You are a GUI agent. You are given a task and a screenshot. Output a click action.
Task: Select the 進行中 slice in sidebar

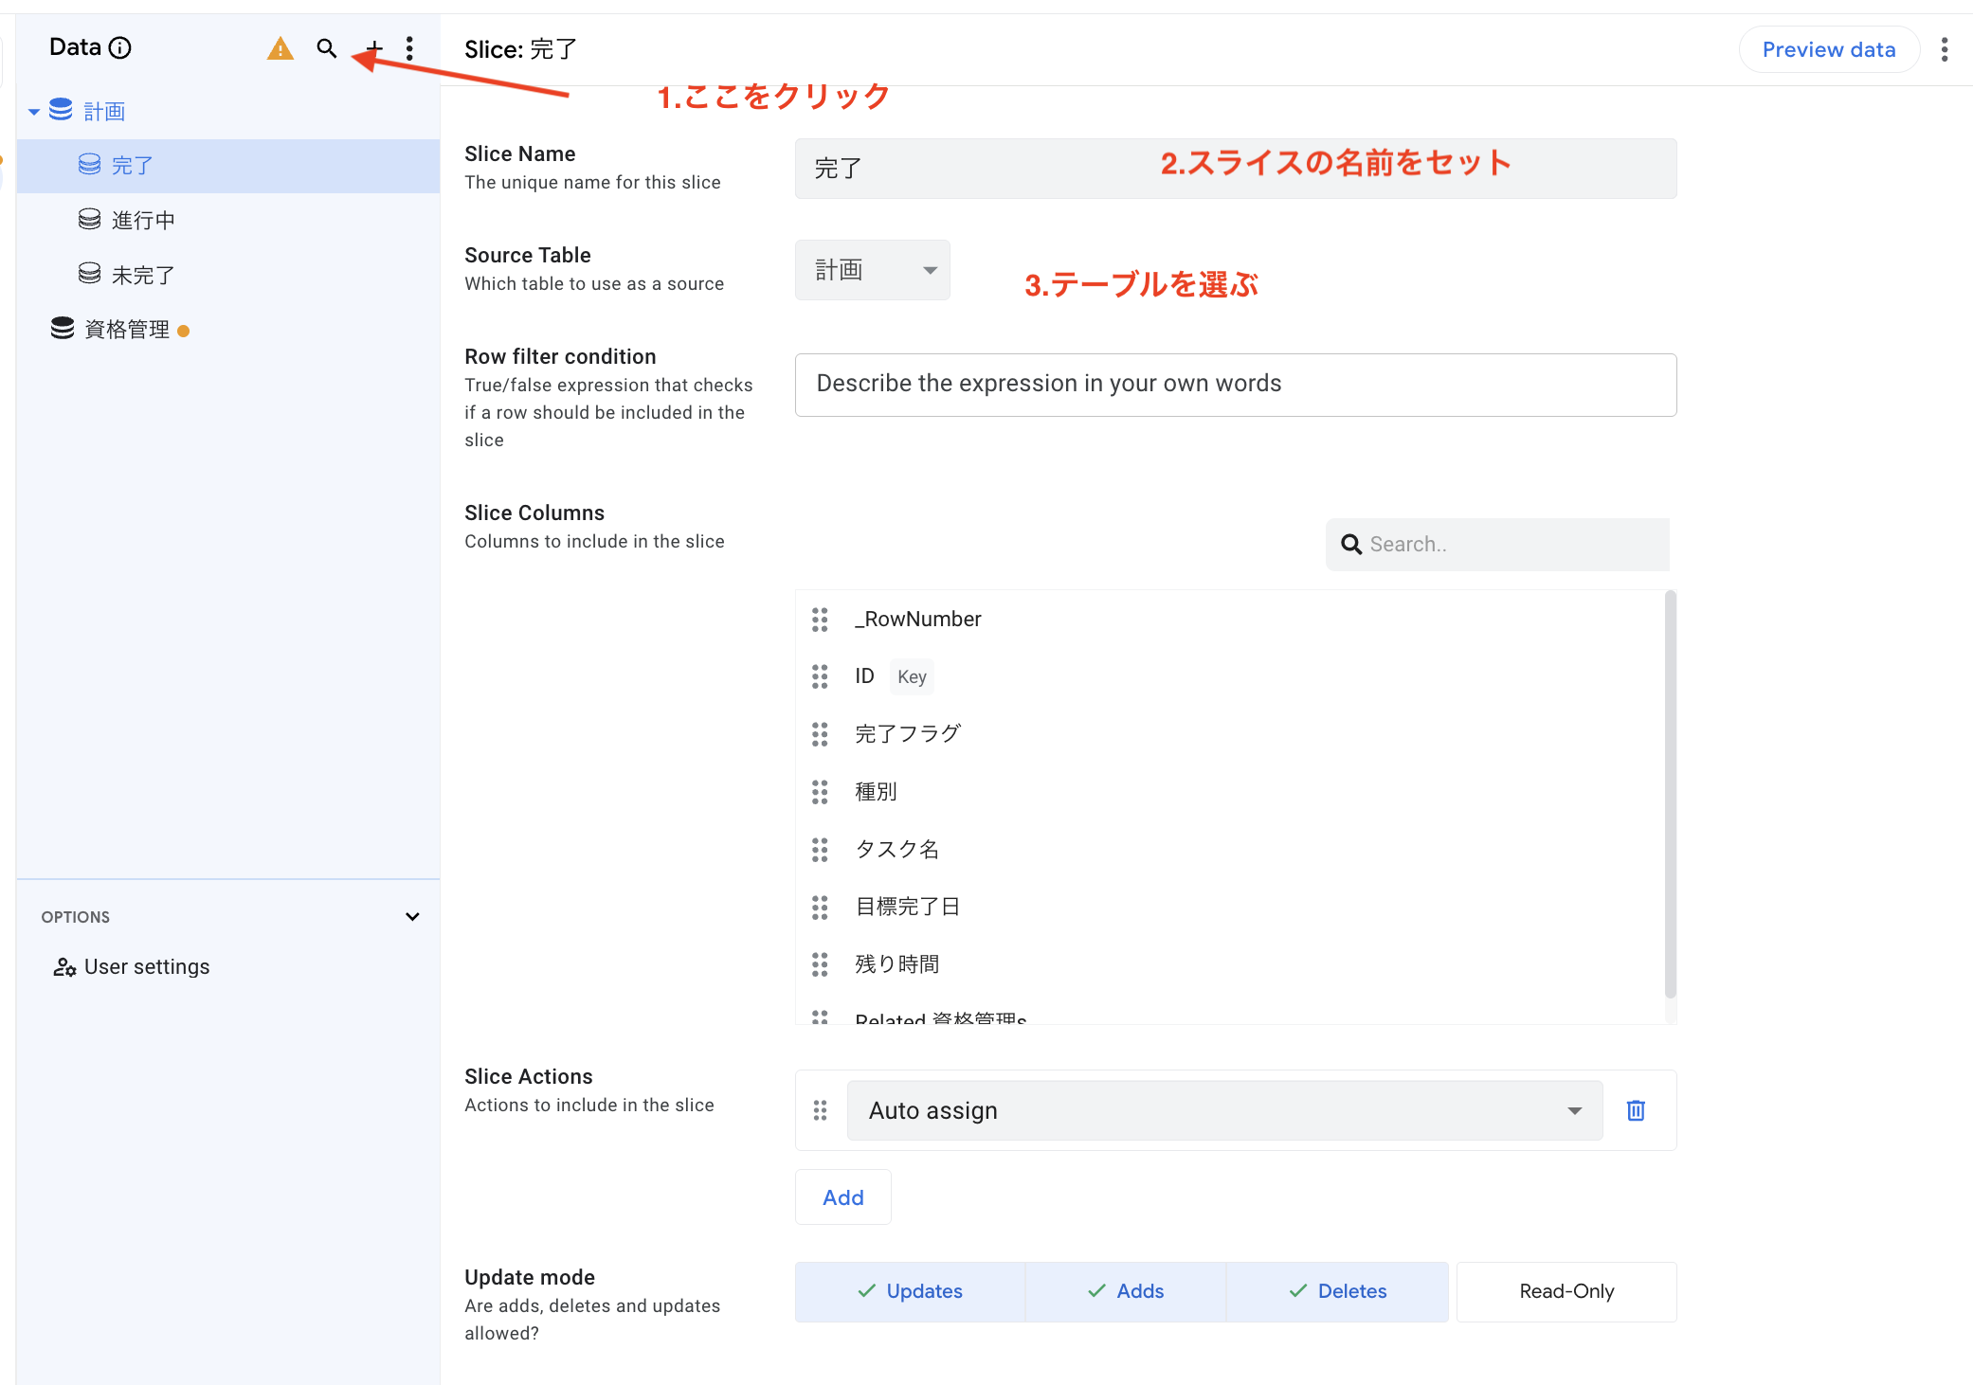[143, 221]
